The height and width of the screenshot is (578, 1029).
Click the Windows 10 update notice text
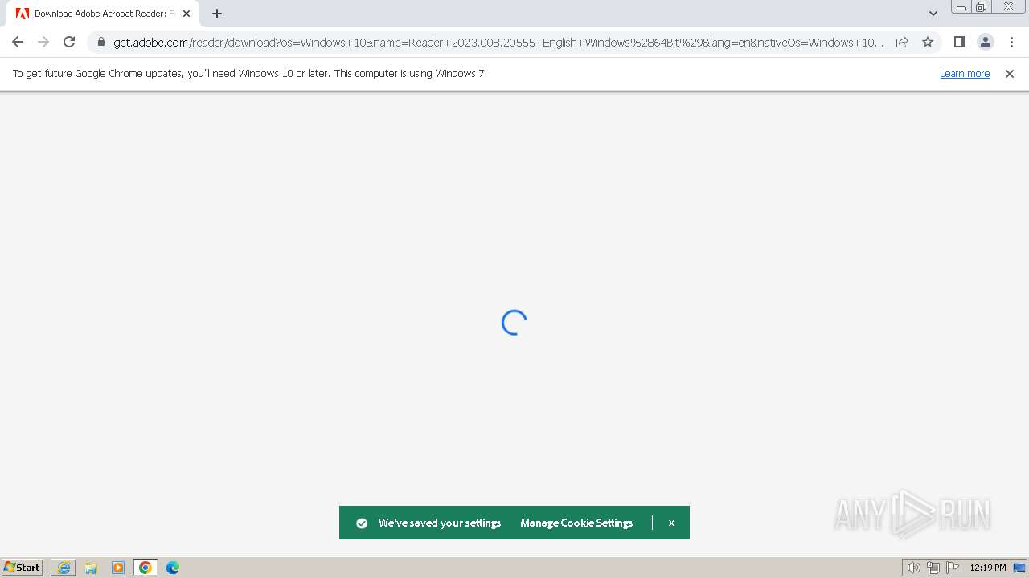pyautogui.click(x=250, y=74)
